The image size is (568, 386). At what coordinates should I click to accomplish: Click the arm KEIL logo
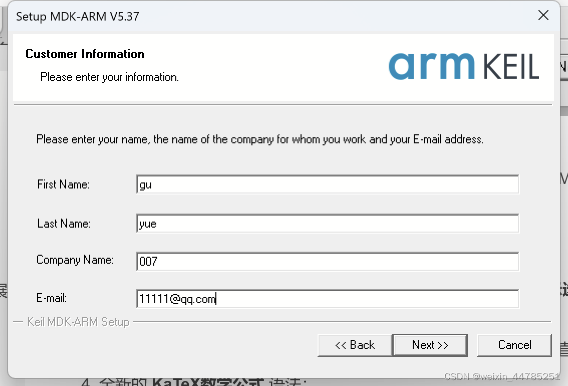click(x=464, y=66)
